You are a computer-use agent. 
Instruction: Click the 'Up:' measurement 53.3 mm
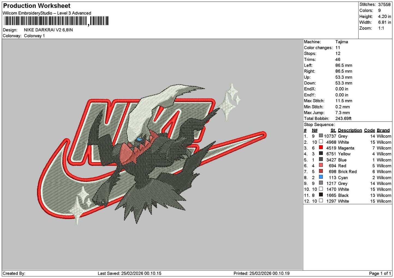click(x=344, y=77)
